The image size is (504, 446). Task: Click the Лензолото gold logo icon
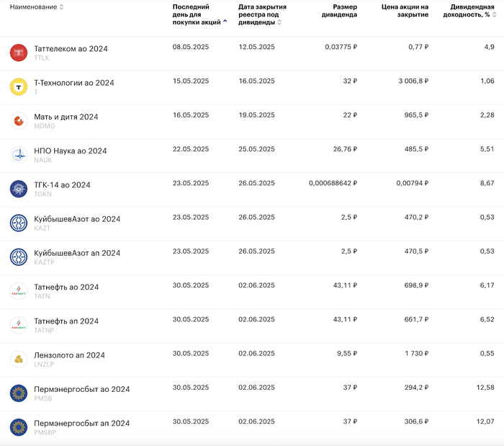click(x=18, y=359)
